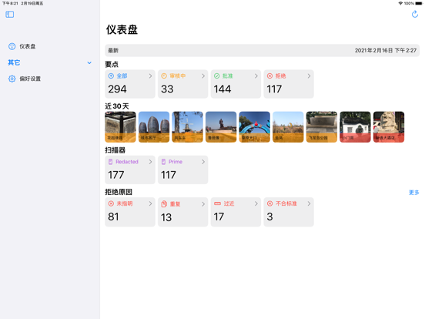
Task: Click the 117 Prime scanner count
Action: [169, 175]
